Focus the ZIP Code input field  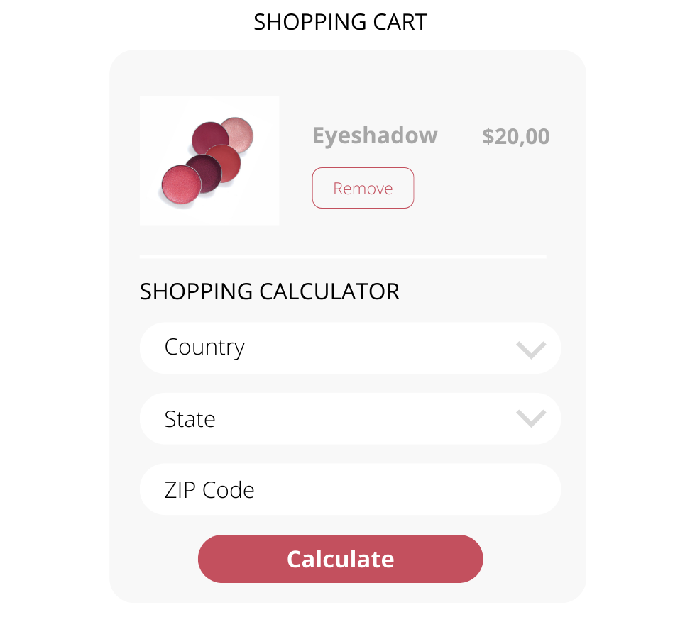tap(350, 489)
